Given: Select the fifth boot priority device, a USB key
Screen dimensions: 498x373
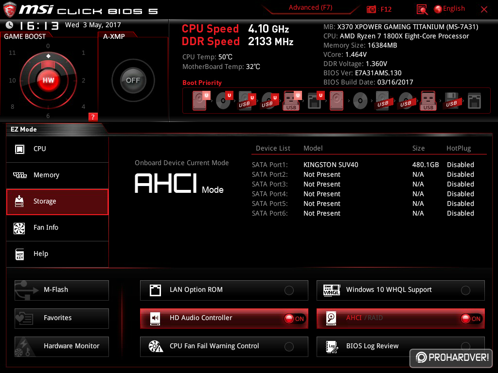Looking at the screenshot, I should tap(292, 101).
